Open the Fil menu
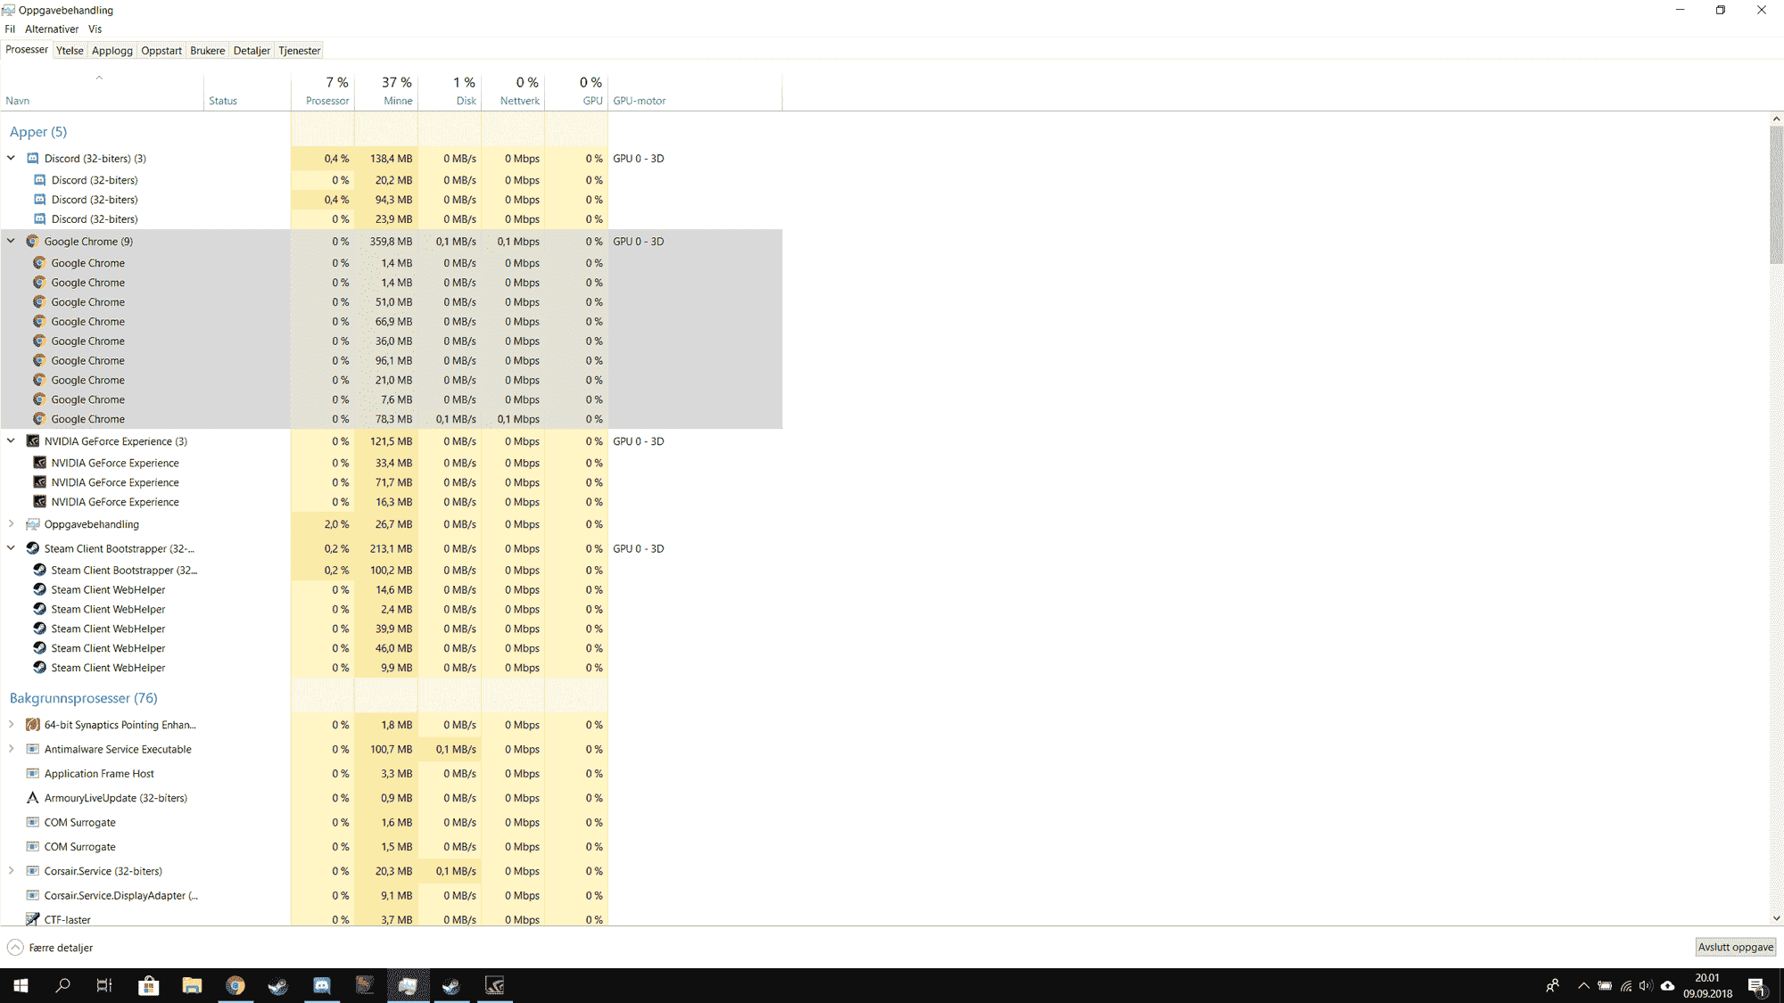 coord(10,29)
